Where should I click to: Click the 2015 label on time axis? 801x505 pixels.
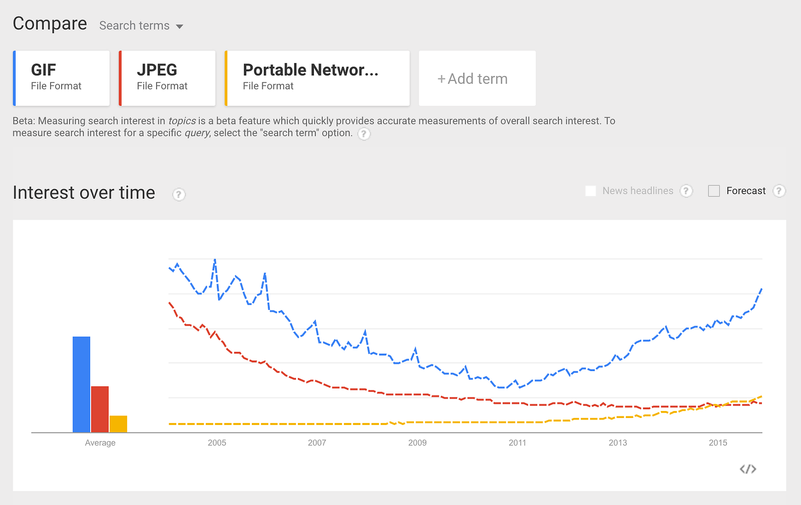click(717, 442)
